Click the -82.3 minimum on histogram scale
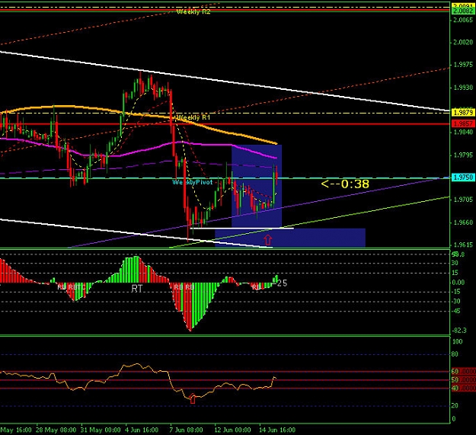Viewport: 476px width, 435px height. pyautogui.click(x=458, y=331)
